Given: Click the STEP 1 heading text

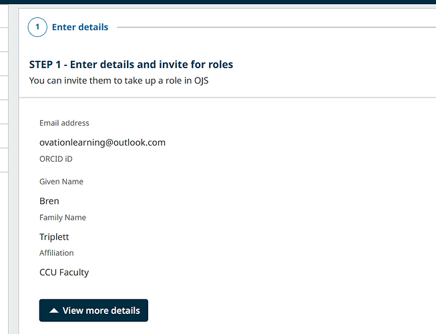Looking at the screenshot, I should coord(131,65).
